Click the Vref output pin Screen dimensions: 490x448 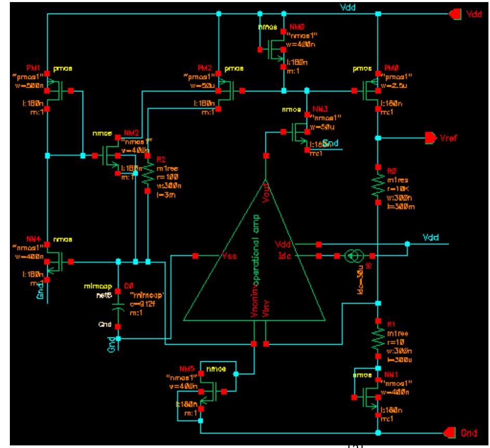[x=431, y=139]
